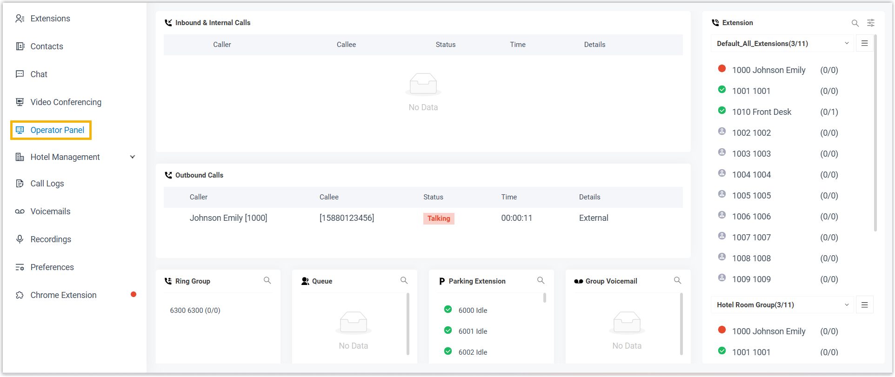The width and height of the screenshot is (895, 377).
Task: Open the Extension panel filter settings icon
Action: click(x=871, y=23)
